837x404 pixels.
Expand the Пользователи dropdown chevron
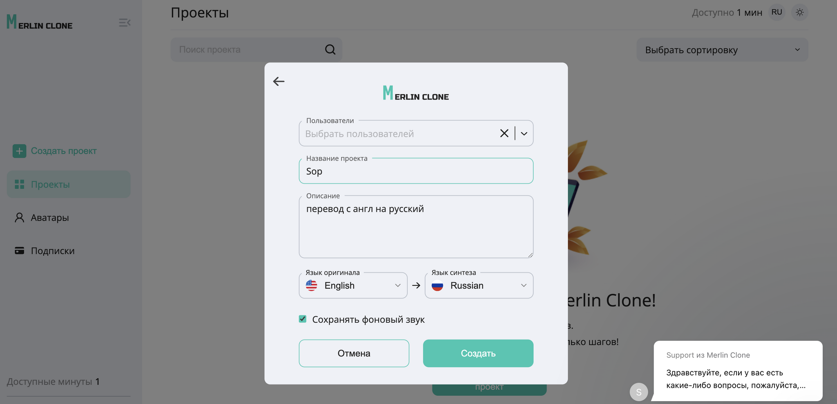[x=524, y=134]
